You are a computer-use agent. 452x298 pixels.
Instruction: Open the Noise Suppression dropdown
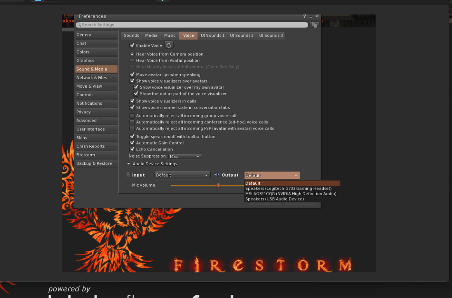point(185,156)
